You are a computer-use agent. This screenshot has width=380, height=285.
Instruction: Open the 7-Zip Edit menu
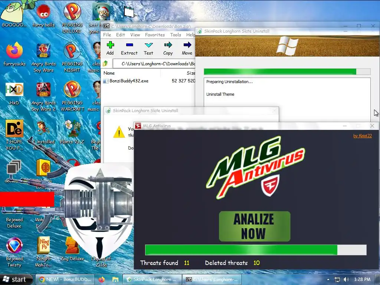pyautogui.click(x=121, y=35)
